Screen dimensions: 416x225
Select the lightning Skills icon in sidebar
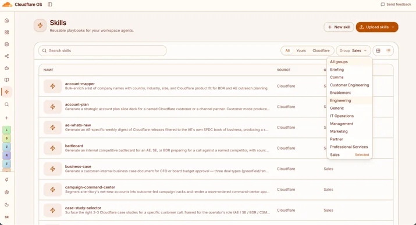pyautogui.click(x=6, y=92)
